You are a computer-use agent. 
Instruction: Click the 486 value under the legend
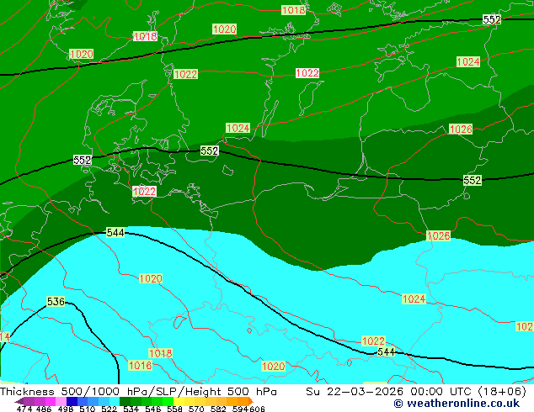point(44,409)
